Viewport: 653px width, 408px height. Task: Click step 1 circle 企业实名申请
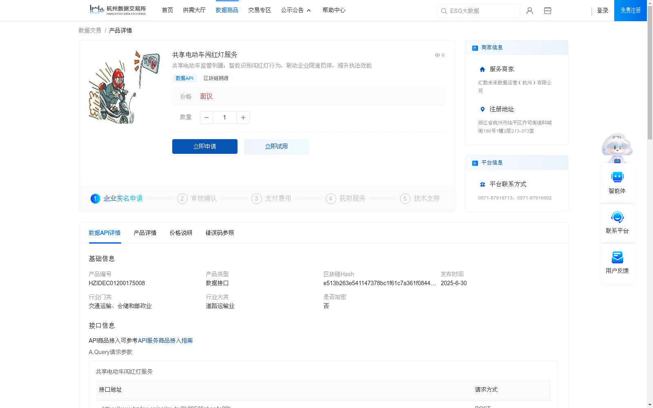pos(95,199)
